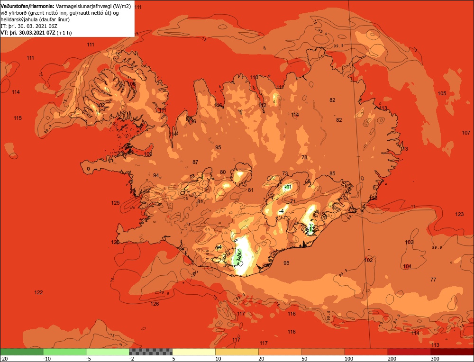Click the red 100 to 200 legend swatch
This screenshot has height=362, width=474.
pyautogui.click(x=366, y=352)
